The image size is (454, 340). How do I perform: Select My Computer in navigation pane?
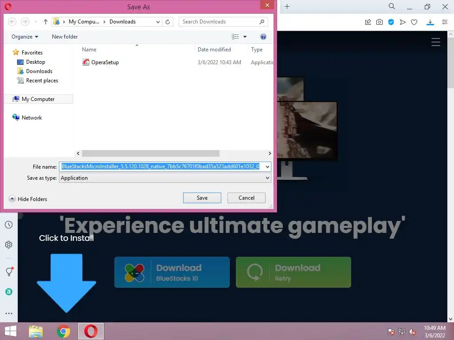(39, 99)
